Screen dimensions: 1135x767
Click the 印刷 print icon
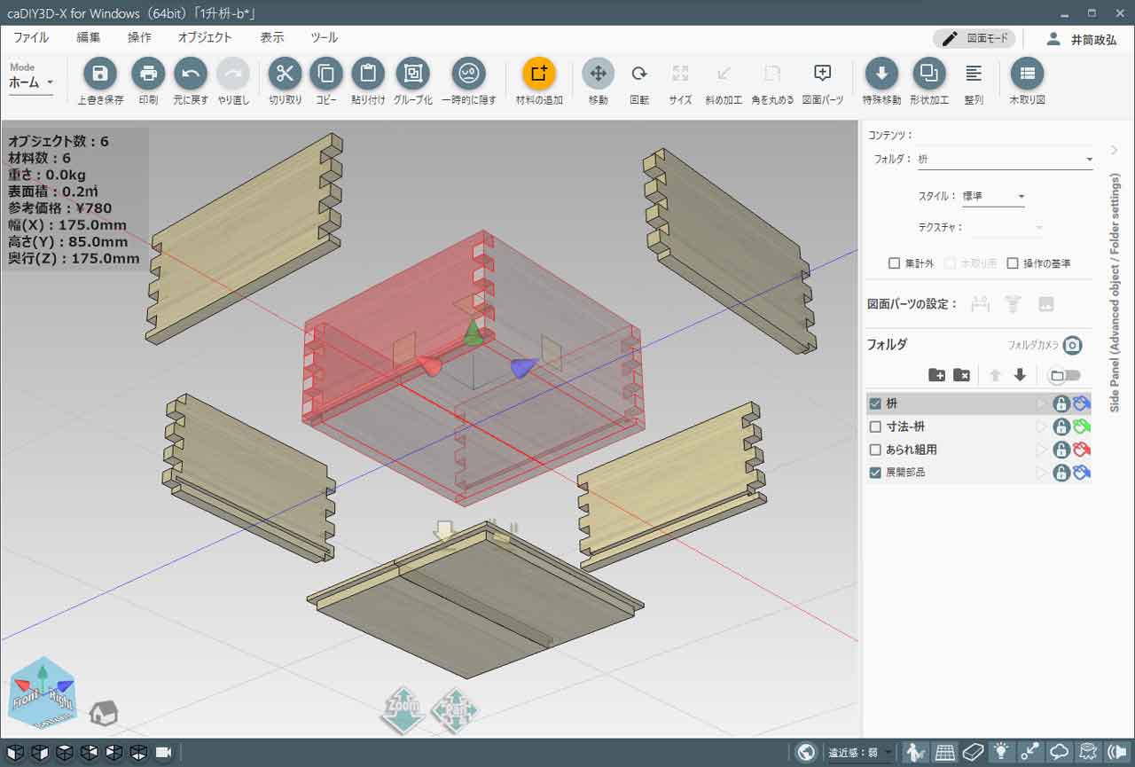point(148,74)
